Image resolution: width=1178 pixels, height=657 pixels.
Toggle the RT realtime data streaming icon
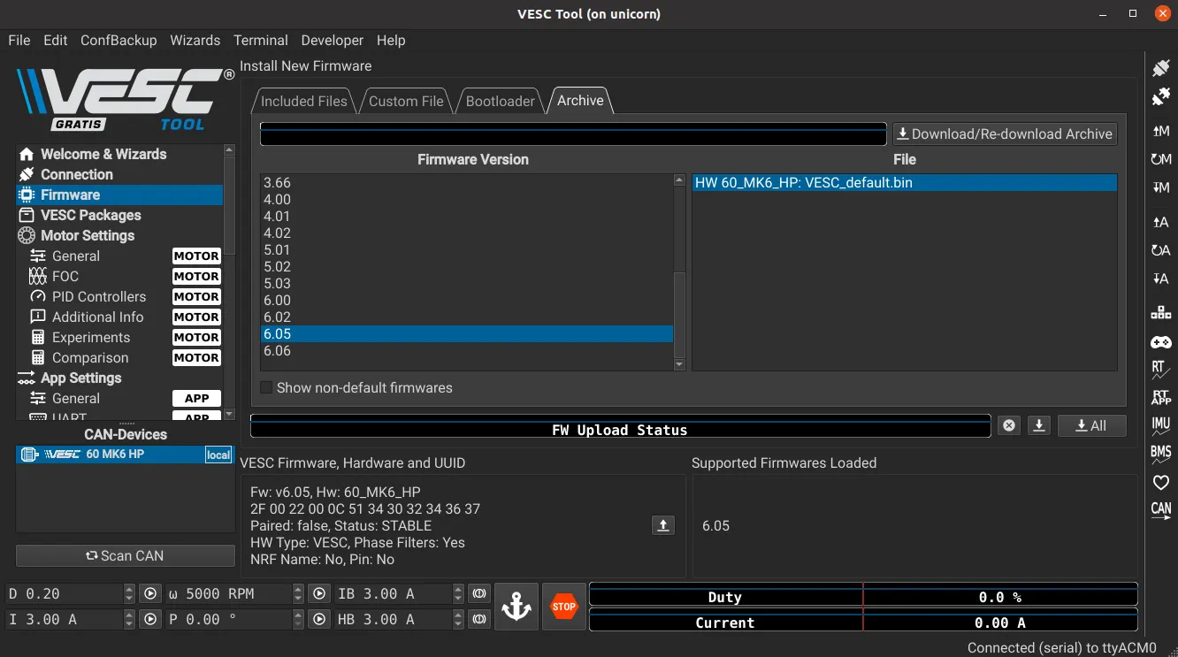coord(1160,369)
